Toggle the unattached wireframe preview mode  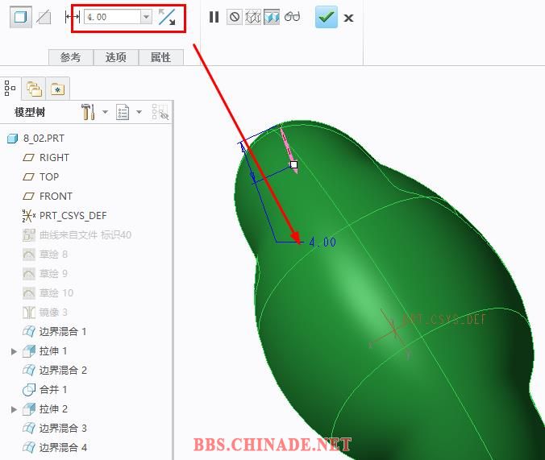[x=253, y=17]
